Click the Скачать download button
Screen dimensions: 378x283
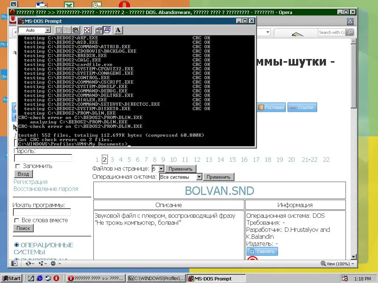pos(262,251)
